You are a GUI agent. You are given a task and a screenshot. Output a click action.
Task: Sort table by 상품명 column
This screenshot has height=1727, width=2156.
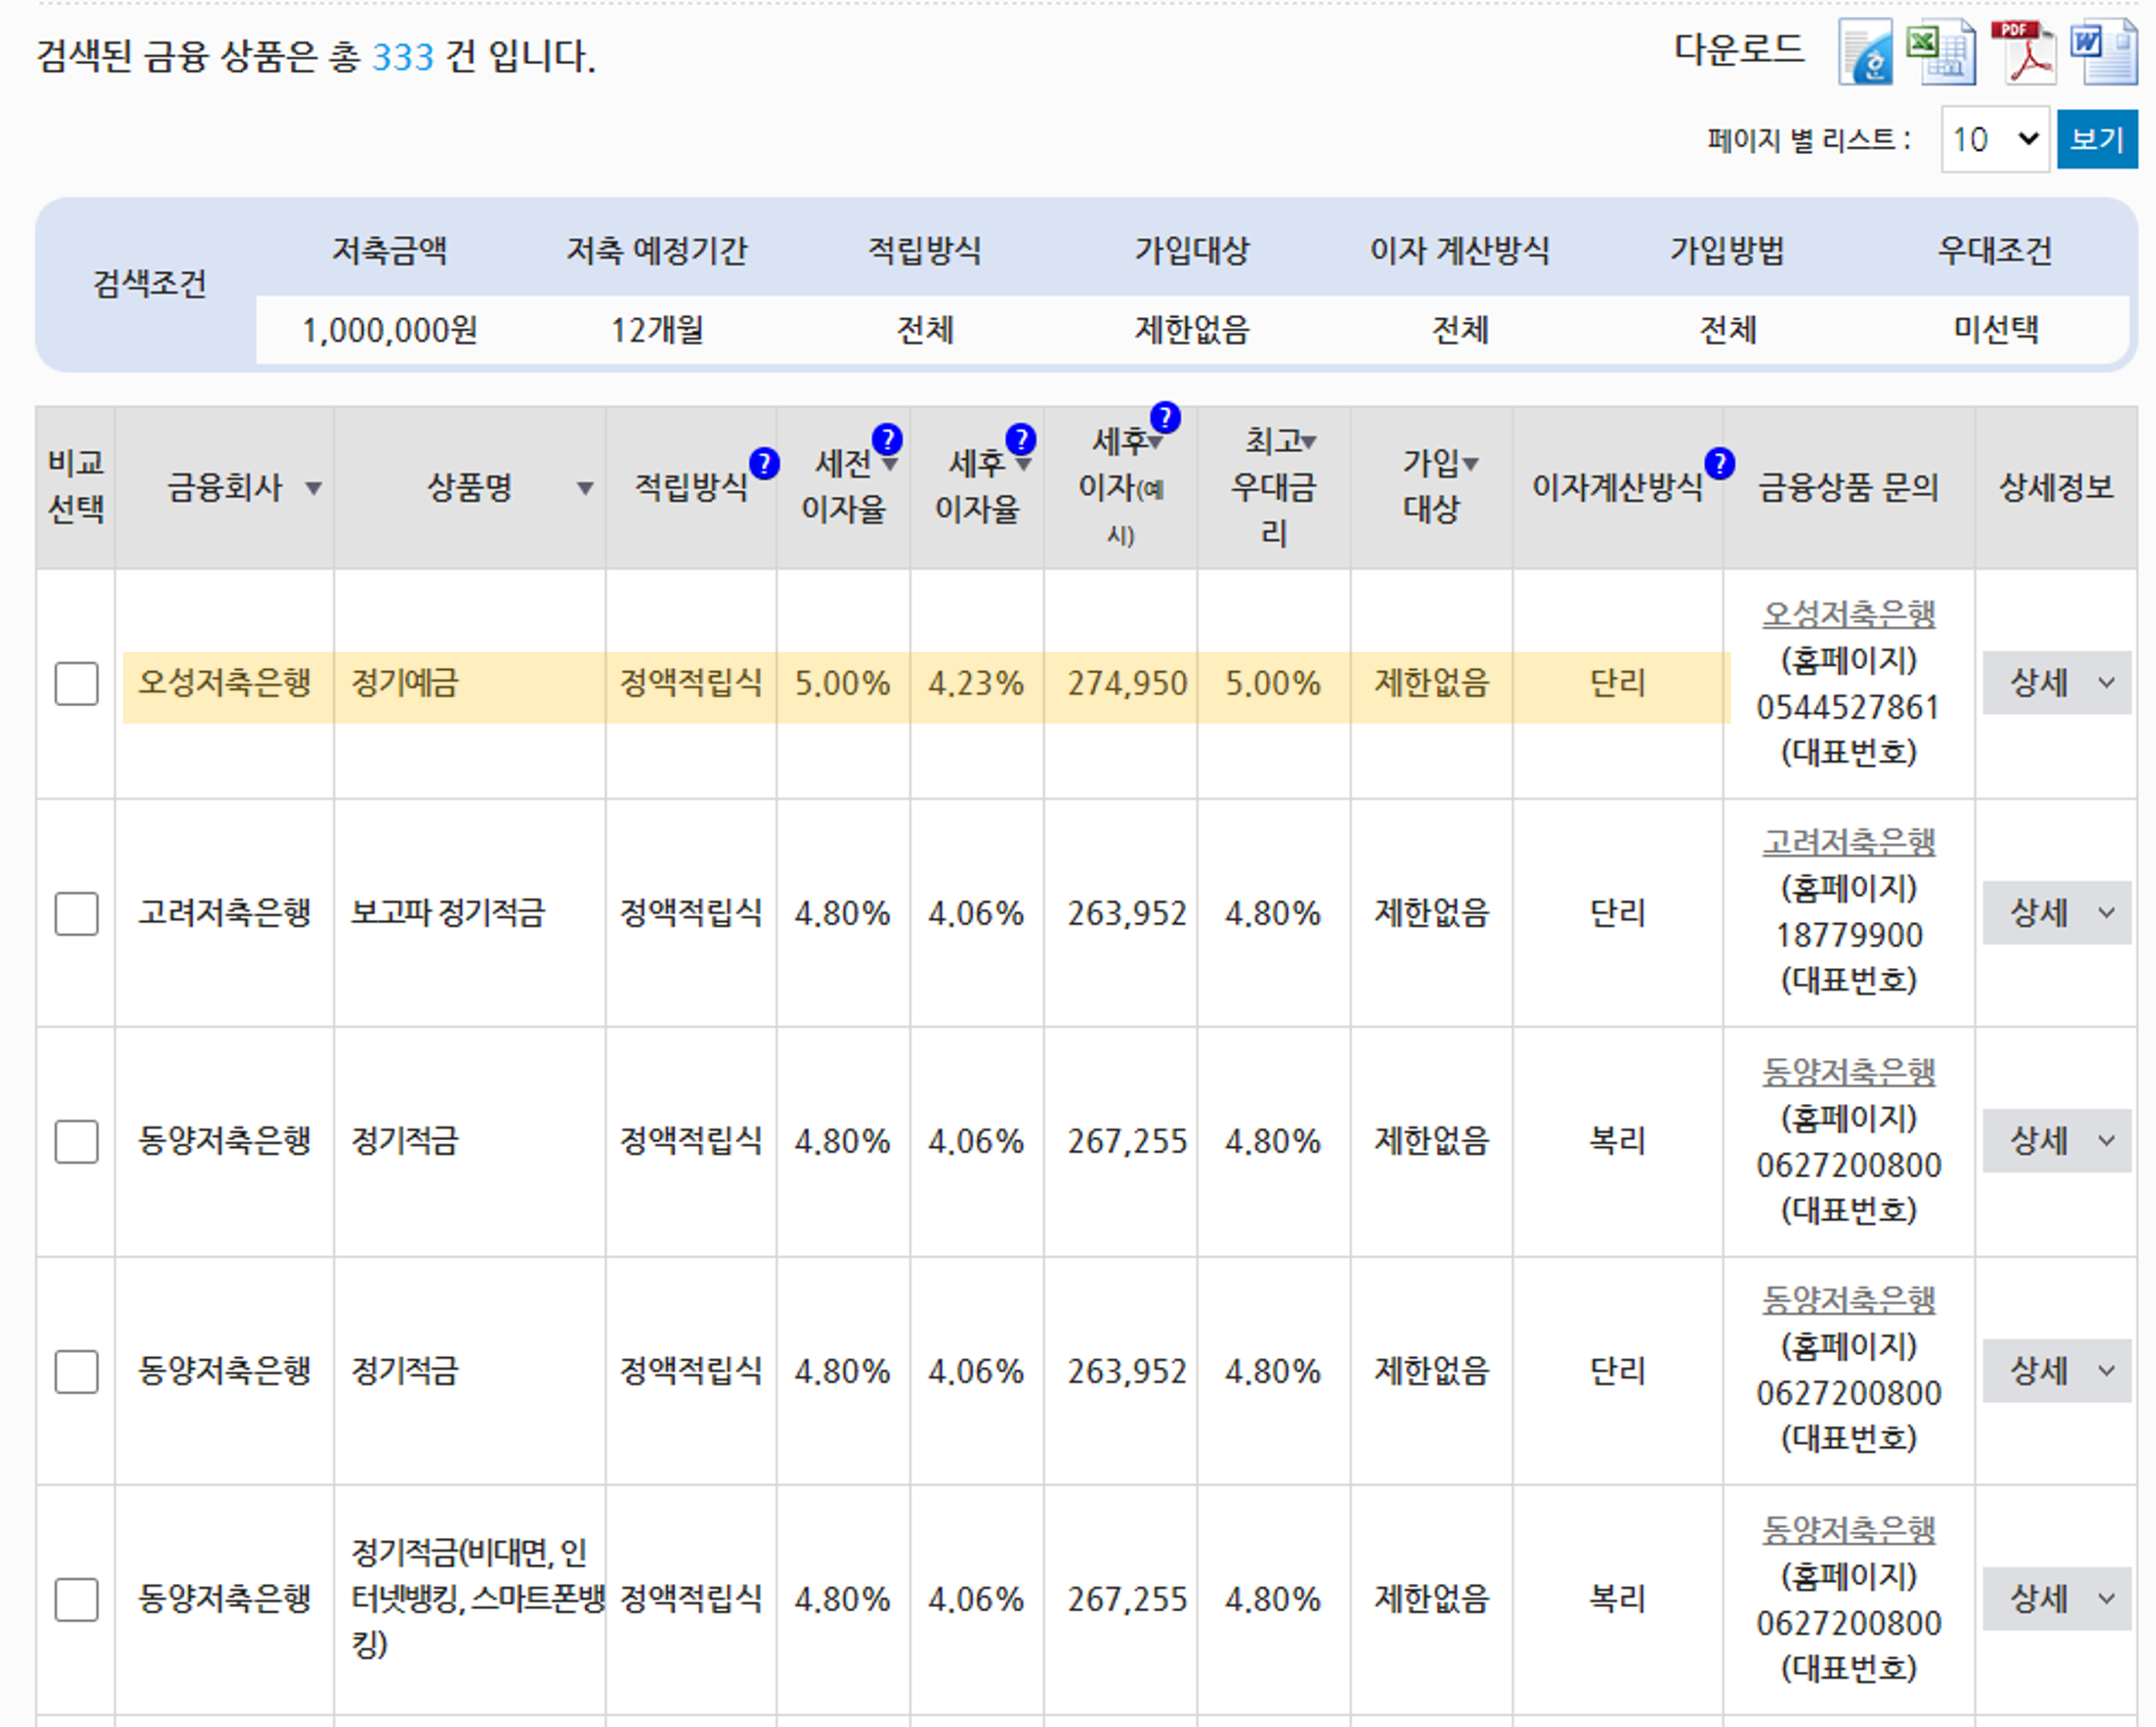click(x=585, y=488)
